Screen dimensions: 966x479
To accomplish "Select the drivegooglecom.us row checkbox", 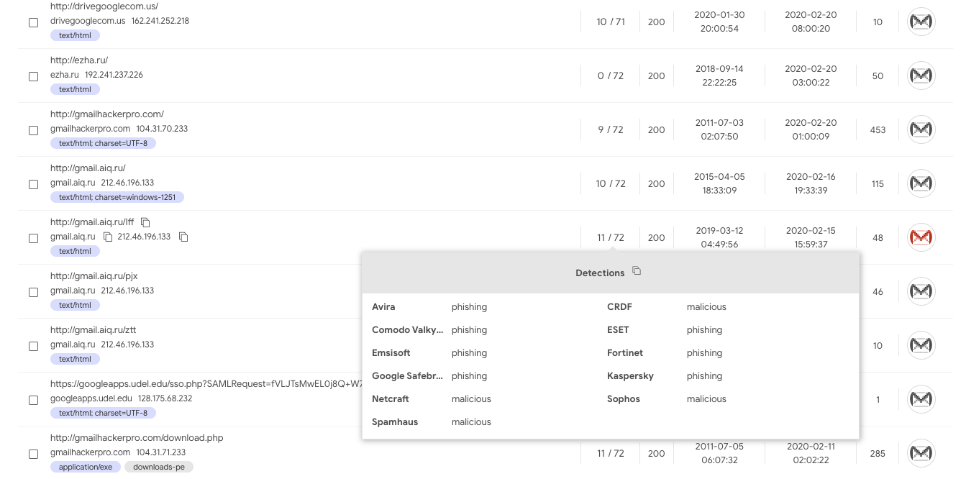I will [33, 23].
